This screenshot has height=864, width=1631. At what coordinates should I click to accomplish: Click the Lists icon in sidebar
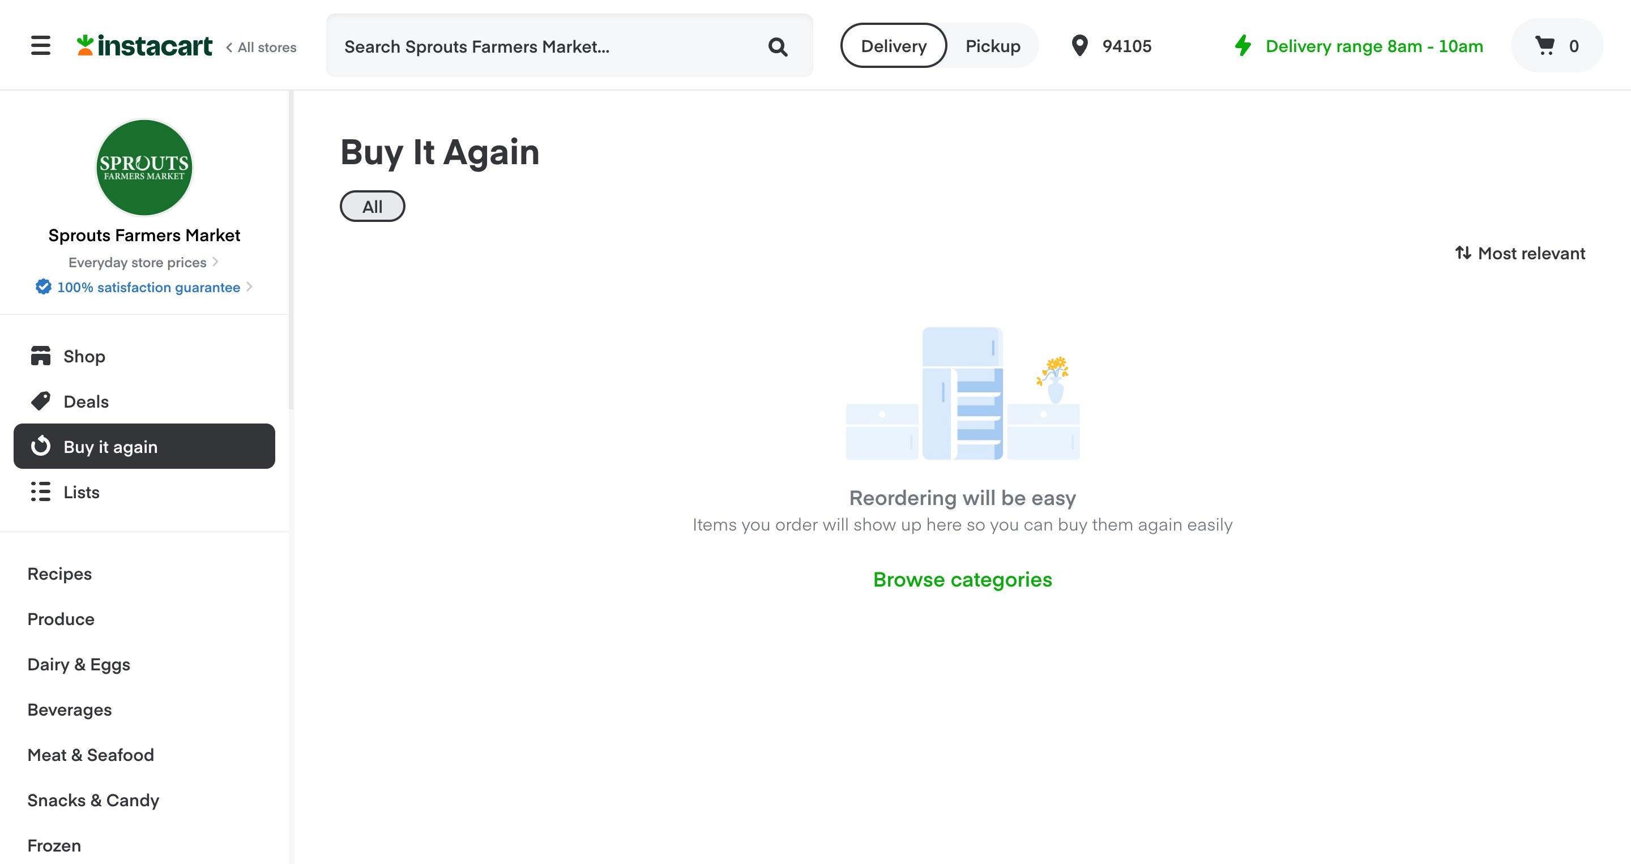[x=41, y=492]
